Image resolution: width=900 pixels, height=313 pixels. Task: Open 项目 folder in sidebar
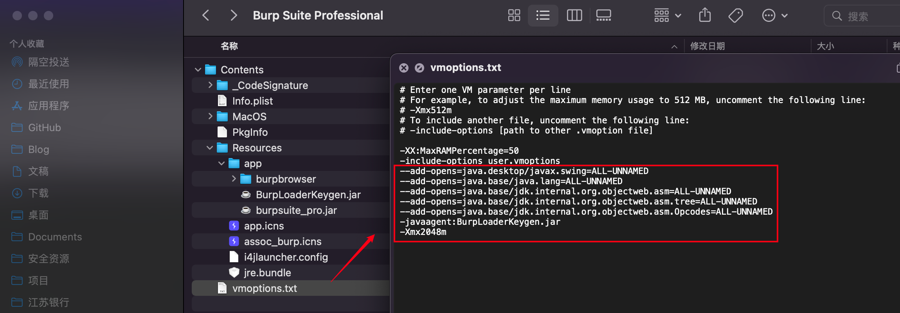click(x=31, y=281)
